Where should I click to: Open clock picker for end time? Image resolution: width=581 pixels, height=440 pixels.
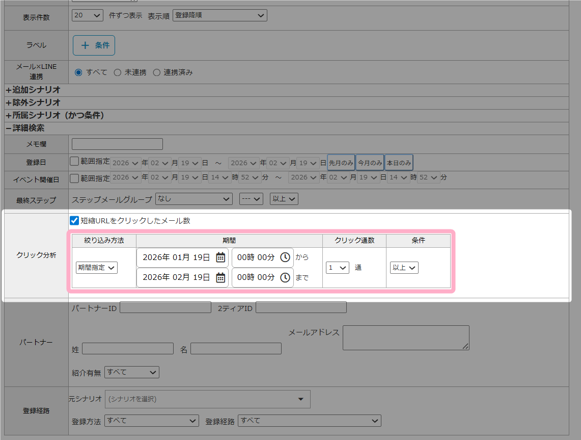point(285,277)
